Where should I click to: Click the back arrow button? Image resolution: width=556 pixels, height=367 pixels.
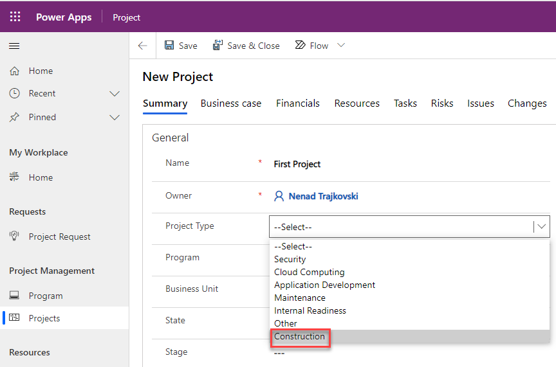click(143, 46)
